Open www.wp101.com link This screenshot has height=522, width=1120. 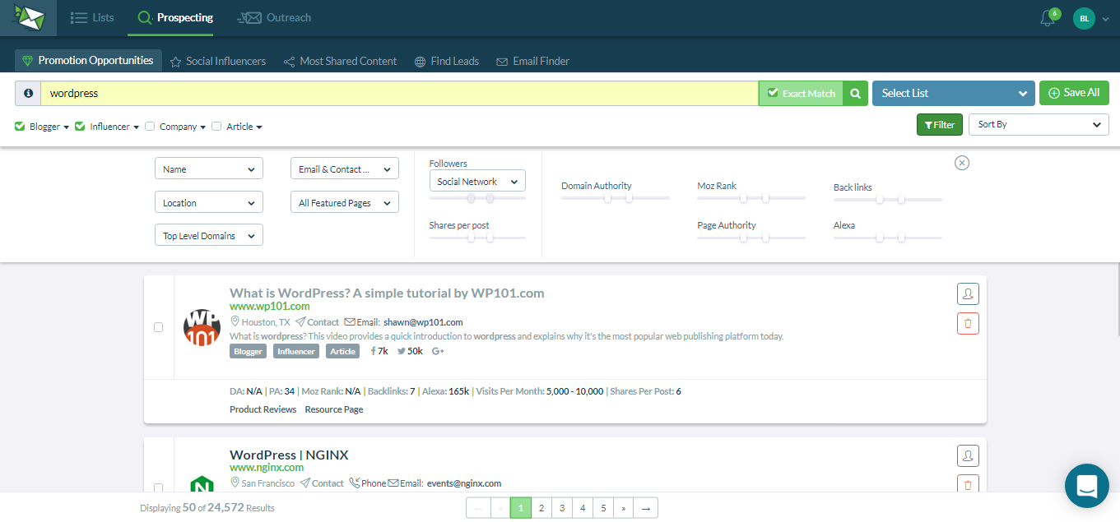click(270, 307)
